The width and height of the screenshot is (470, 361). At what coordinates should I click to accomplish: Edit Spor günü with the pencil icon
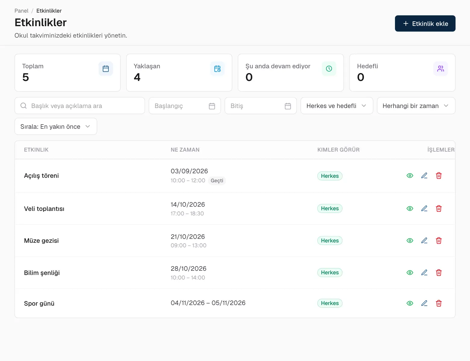coord(424,303)
